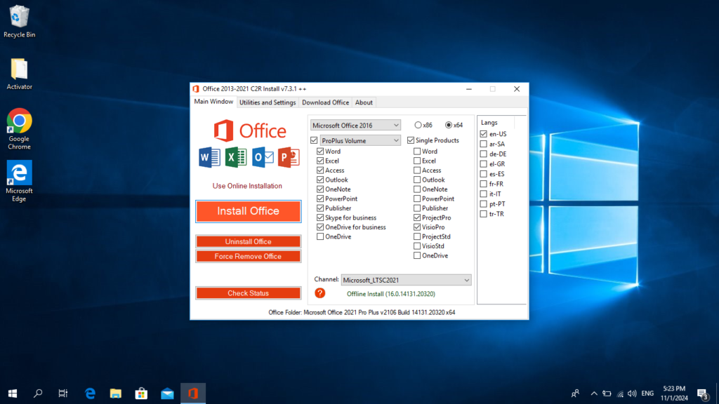This screenshot has width=719, height=404.
Task: Enable the it-IT language checkbox
Action: pos(483,194)
